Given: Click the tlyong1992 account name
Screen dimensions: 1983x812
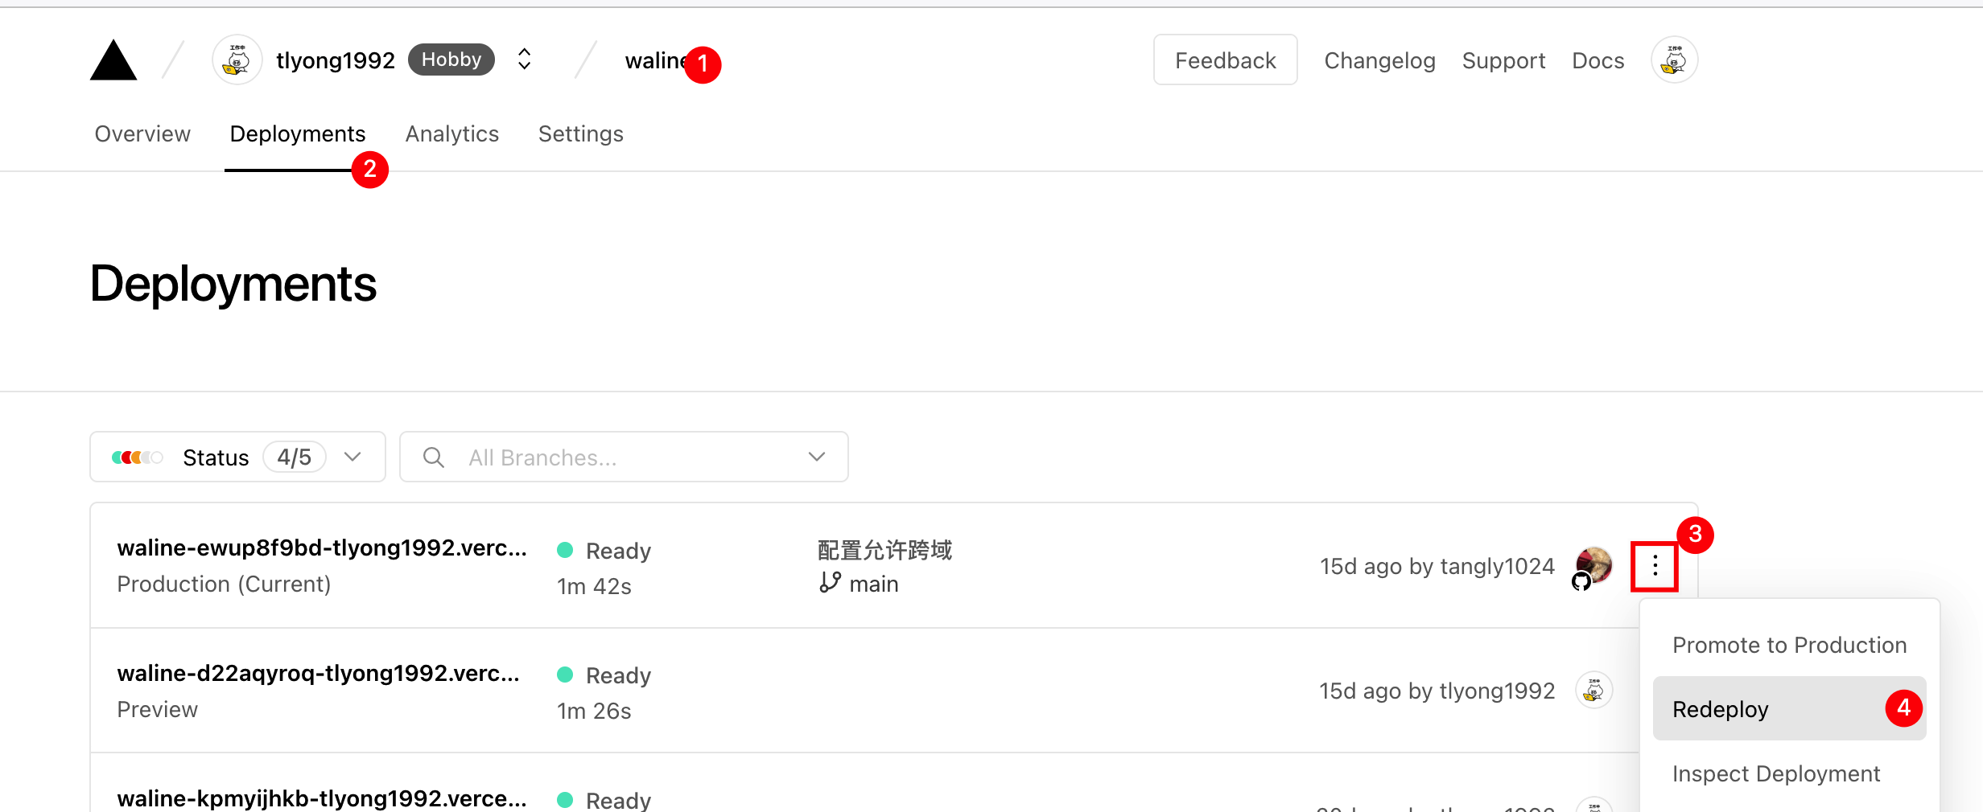Looking at the screenshot, I should [x=335, y=60].
